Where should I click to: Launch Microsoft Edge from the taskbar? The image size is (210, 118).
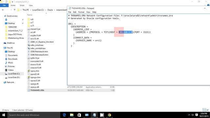click(64, 115)
